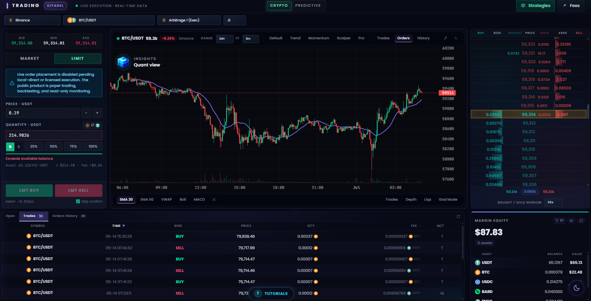Switch to the History chart tab

click(x=423, y=38)
